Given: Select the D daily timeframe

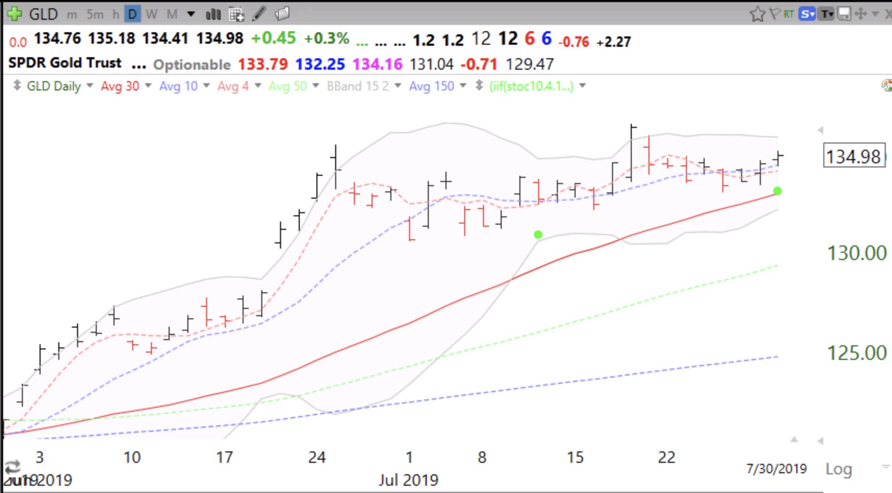Looking at the screenshot, I should click(x=133, y=14).
